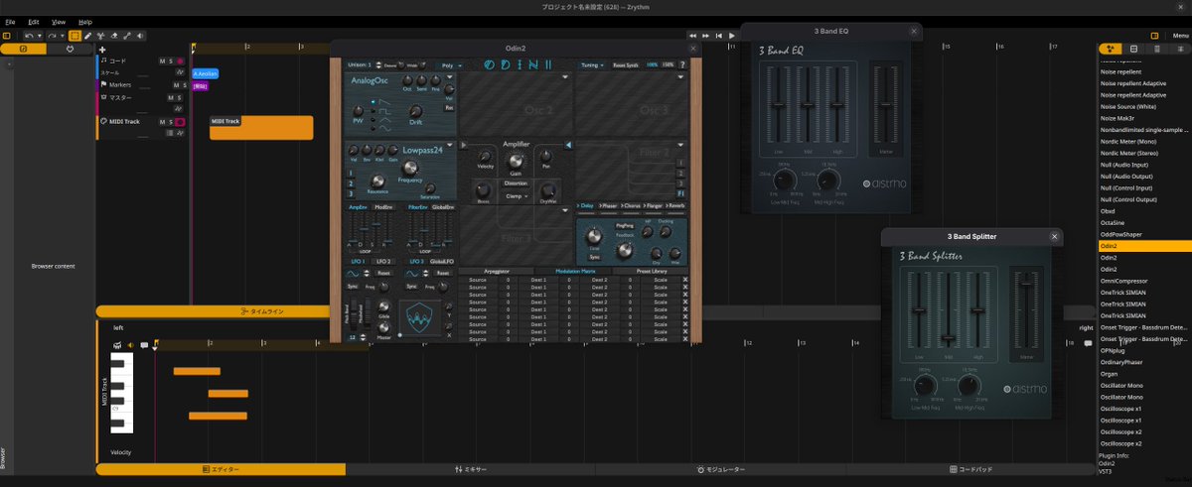1192x487 pixels.
Task: Open the Edit menu
Action: 34,21
